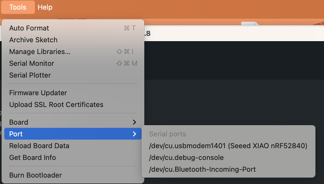
Task: Pick the /dev/cu.debug-console port
Action: tap(186, 158)
